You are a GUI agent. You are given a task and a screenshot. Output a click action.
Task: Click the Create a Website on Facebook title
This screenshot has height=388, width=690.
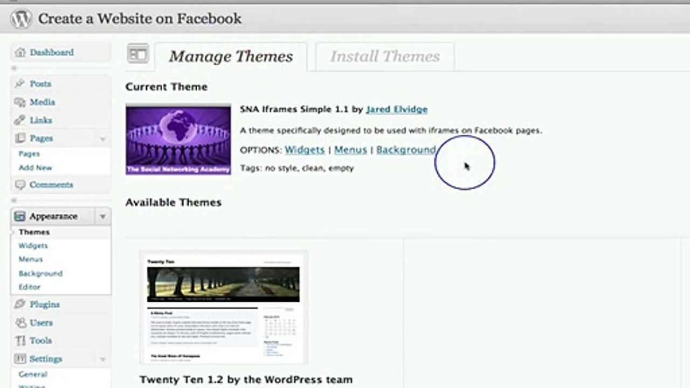point(140,19)
